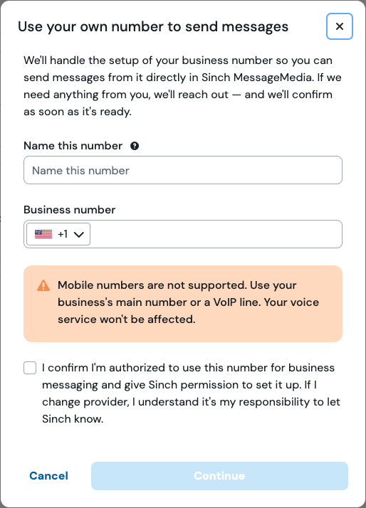Click the 'service won't be affected' warning line
This screenshot has height=508, width=366.
click(x=127, y=319)
